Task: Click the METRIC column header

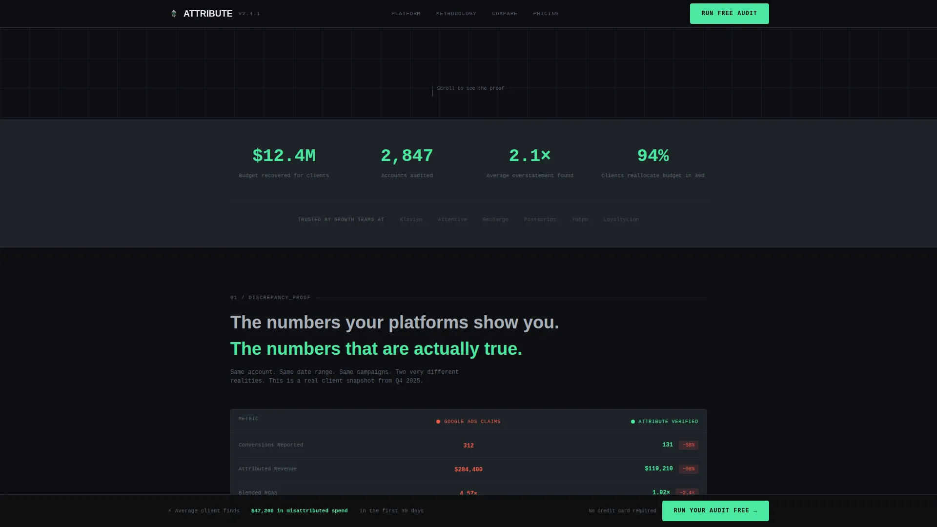Action: pos(248,419)
